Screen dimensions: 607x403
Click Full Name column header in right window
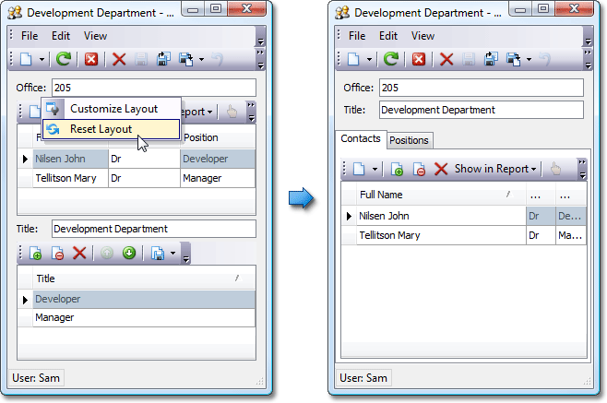tap(441, 195)
